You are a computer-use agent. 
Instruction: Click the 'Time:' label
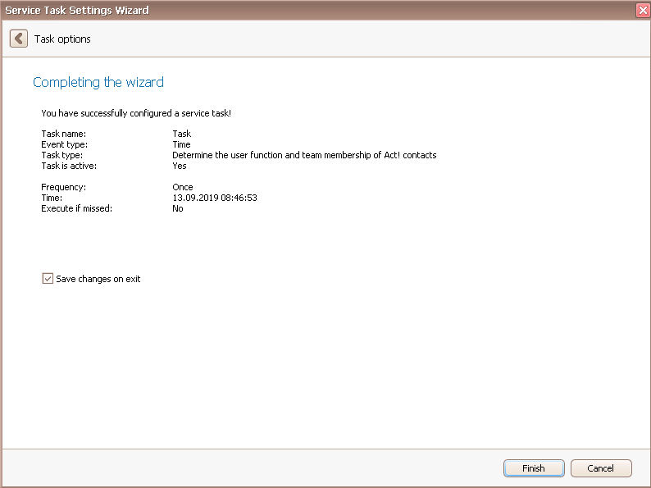pos(52,198)
